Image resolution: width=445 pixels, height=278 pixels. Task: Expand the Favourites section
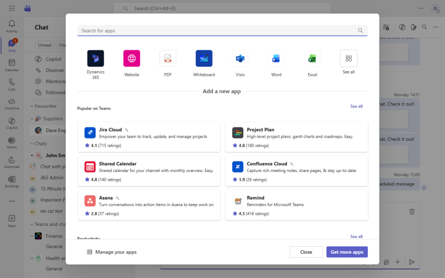coord(31,106)
